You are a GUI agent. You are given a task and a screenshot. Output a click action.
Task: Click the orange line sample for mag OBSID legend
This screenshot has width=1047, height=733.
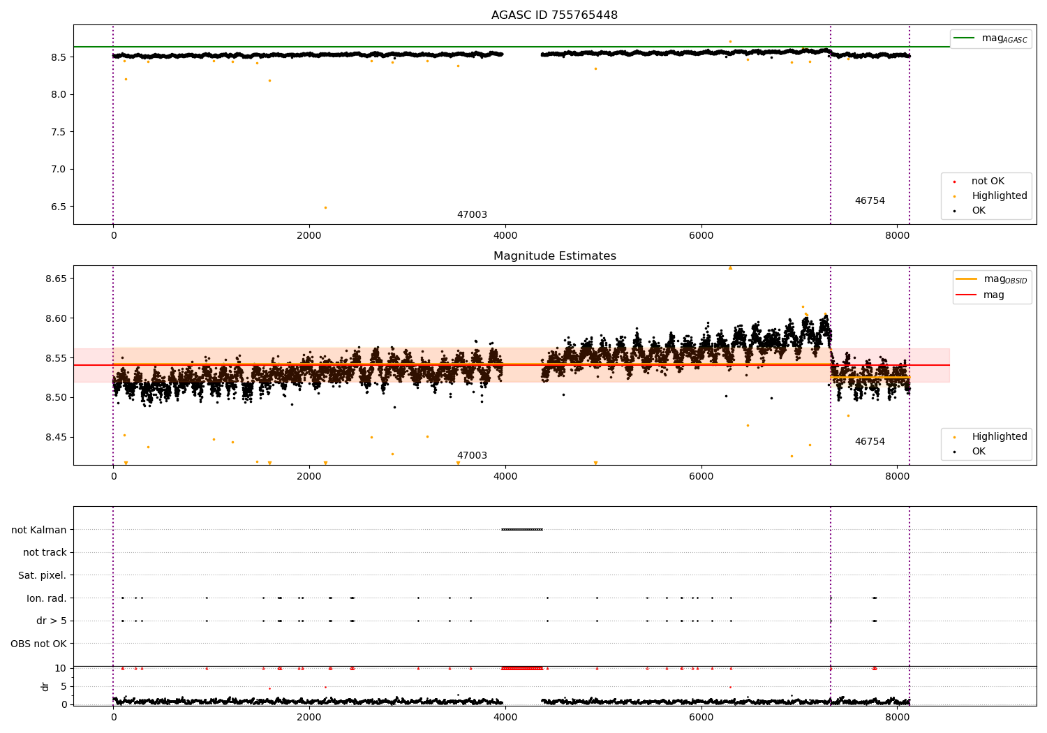(x=966, y=279)
